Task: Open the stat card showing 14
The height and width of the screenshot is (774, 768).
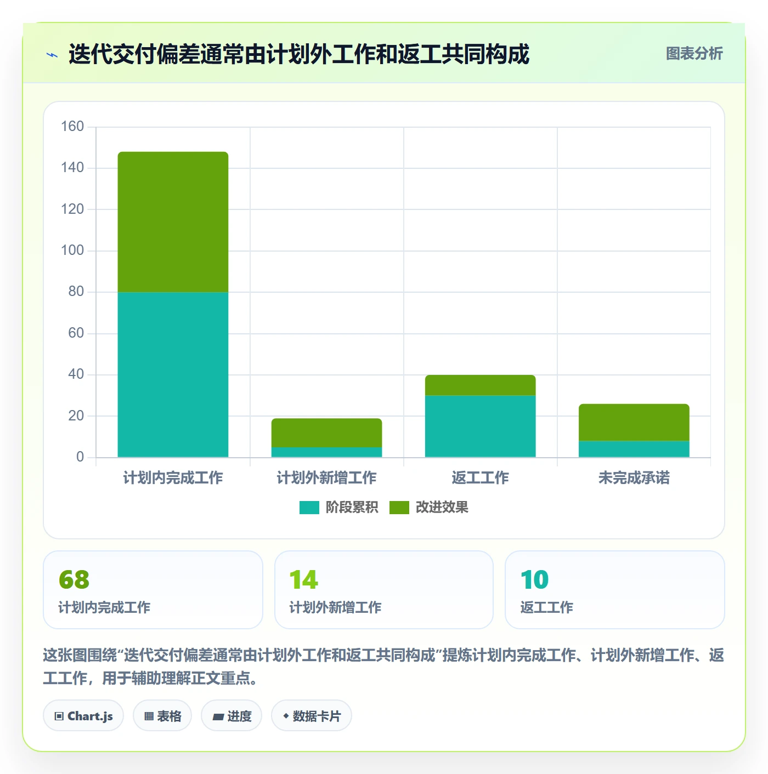Action: coord(384,590)
